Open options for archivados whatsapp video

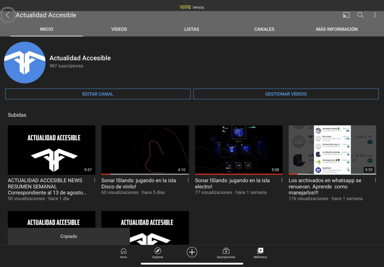point(375,181)
